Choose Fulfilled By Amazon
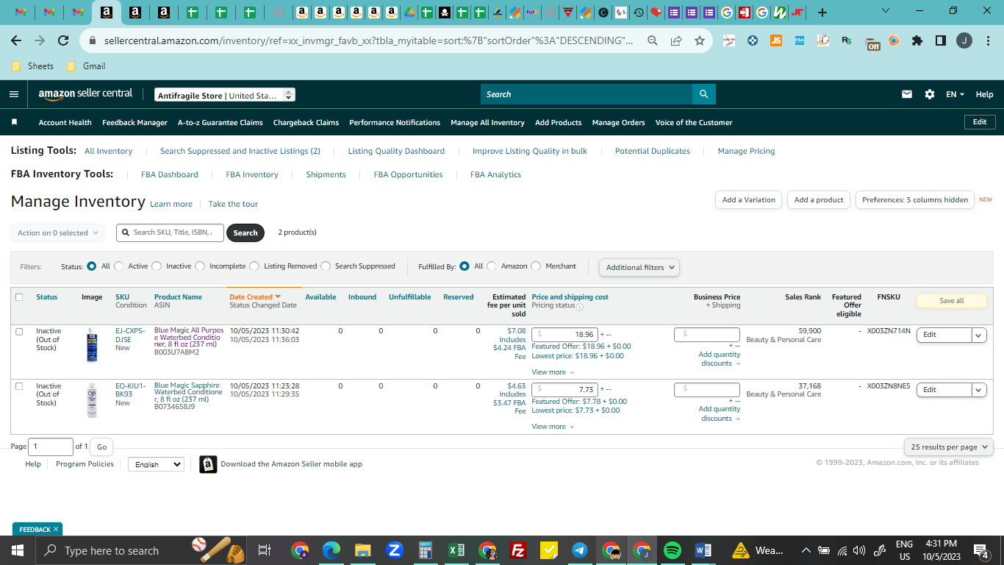1004x565 pixels. tap(492, 266)
